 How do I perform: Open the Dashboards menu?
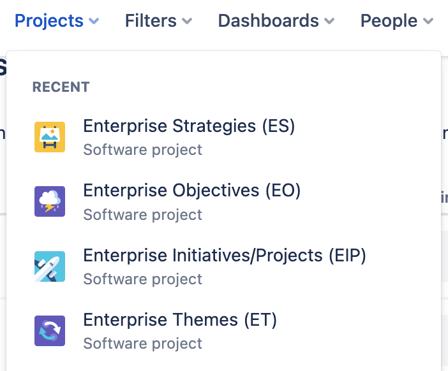(276, 21)
